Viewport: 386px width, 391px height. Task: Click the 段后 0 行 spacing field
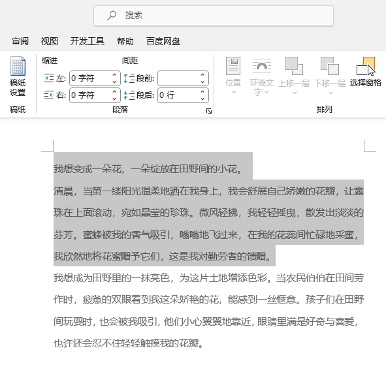click(183, 95)
